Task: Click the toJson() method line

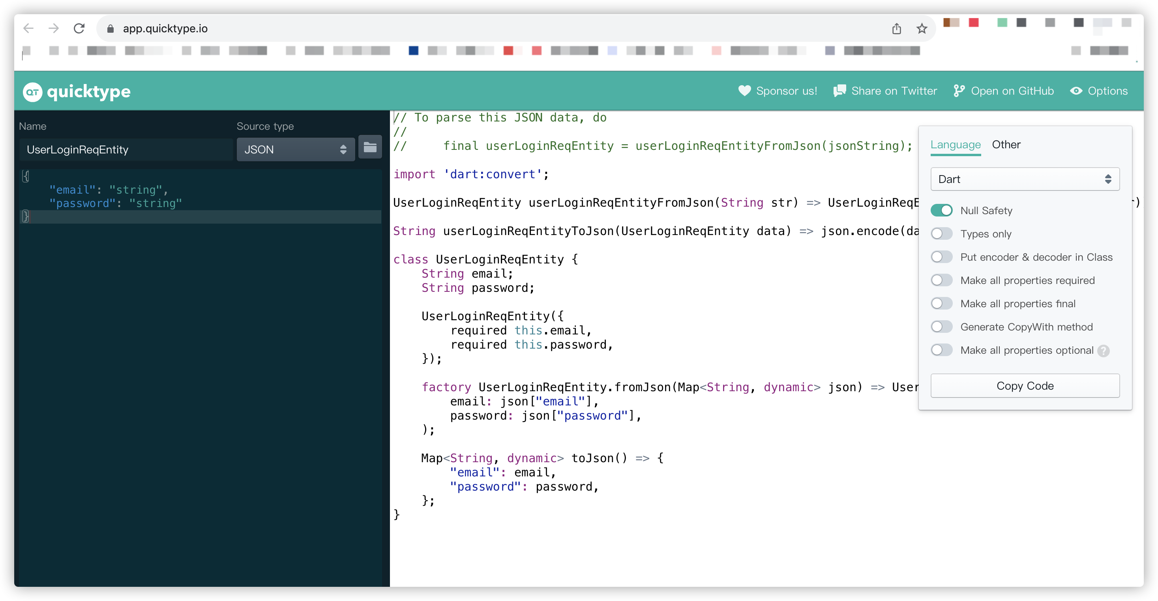Action: [542, 458]
